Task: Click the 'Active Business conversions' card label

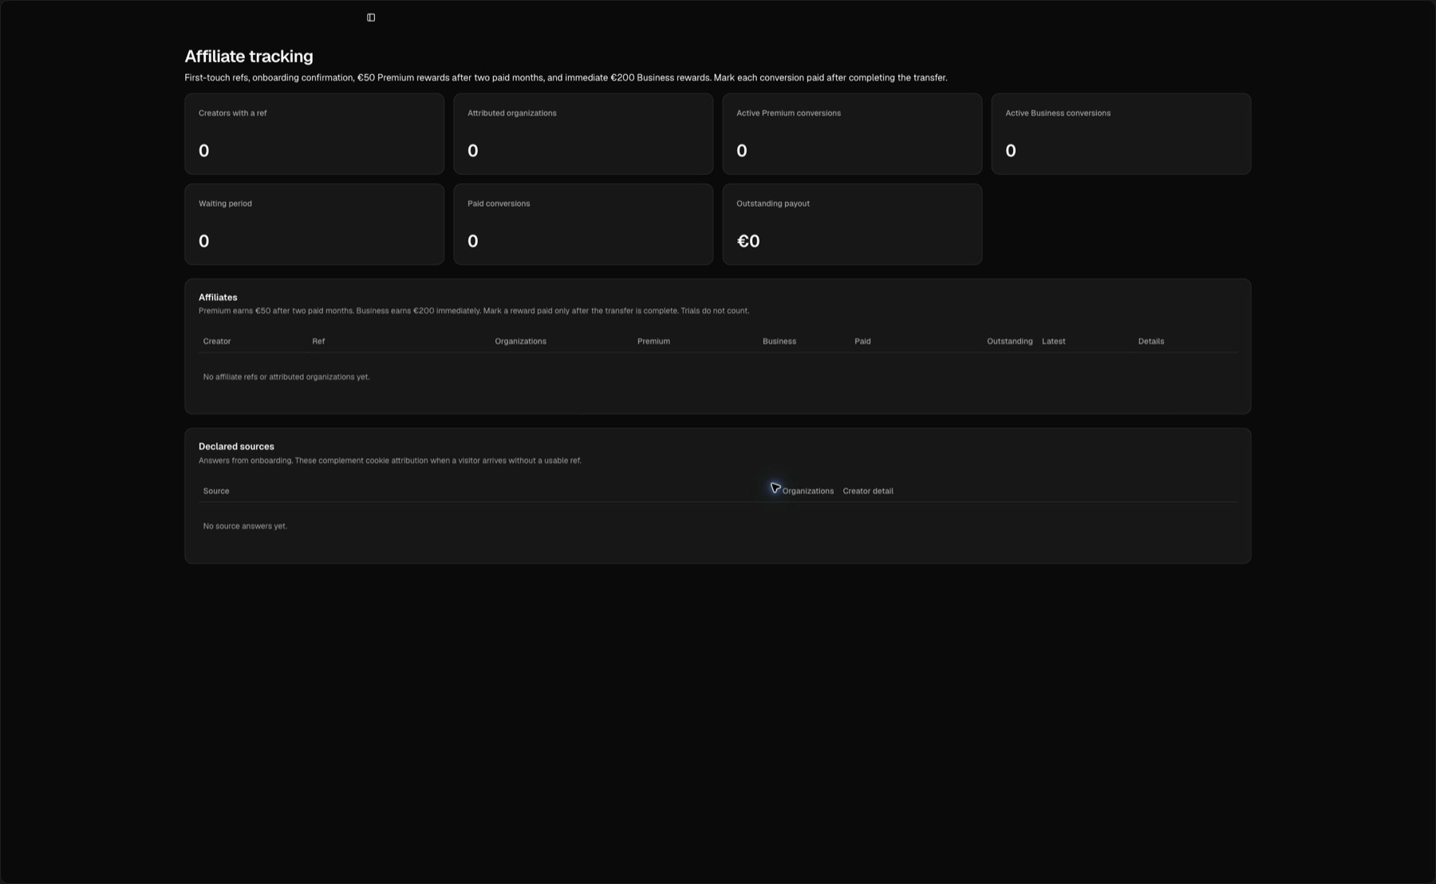Action: [x=1058, y=113]
